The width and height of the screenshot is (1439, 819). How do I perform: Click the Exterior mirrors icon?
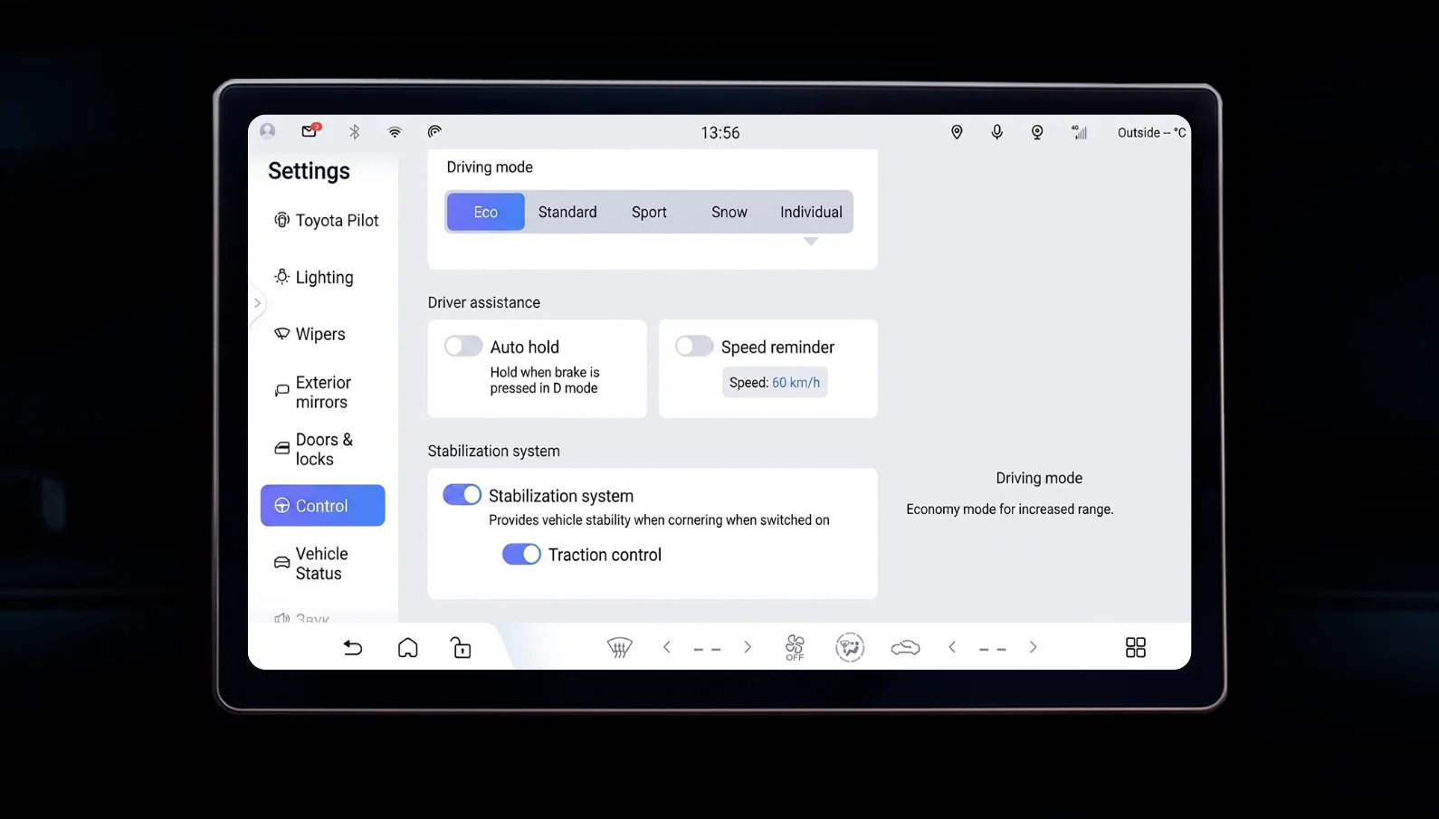coord(281,391)
